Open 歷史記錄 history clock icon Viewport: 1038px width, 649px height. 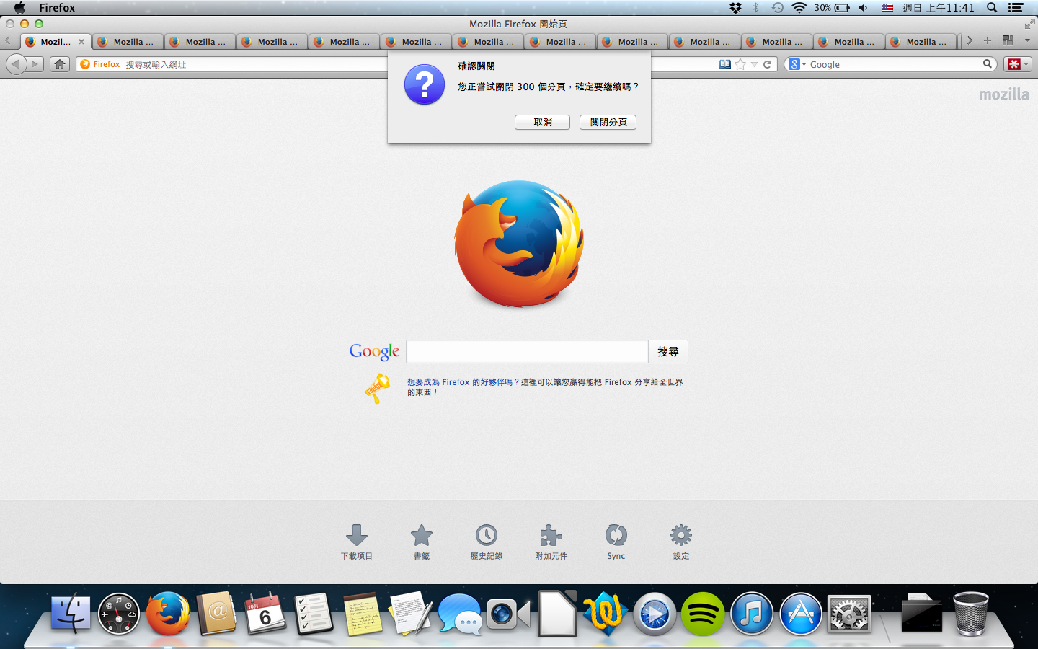coord(487,536)
